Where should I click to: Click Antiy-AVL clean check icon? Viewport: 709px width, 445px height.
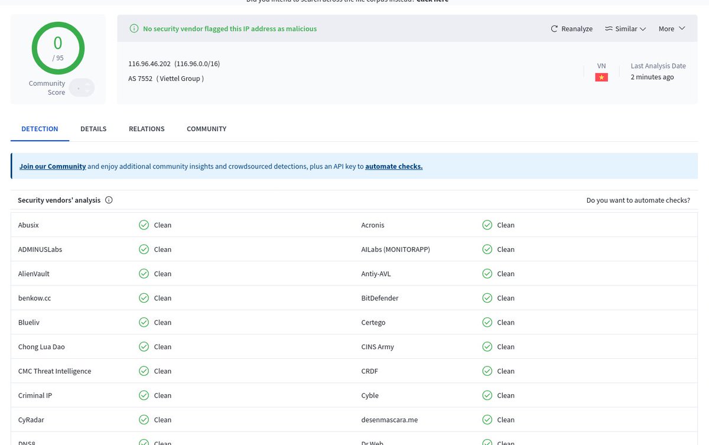coord(487,274)
